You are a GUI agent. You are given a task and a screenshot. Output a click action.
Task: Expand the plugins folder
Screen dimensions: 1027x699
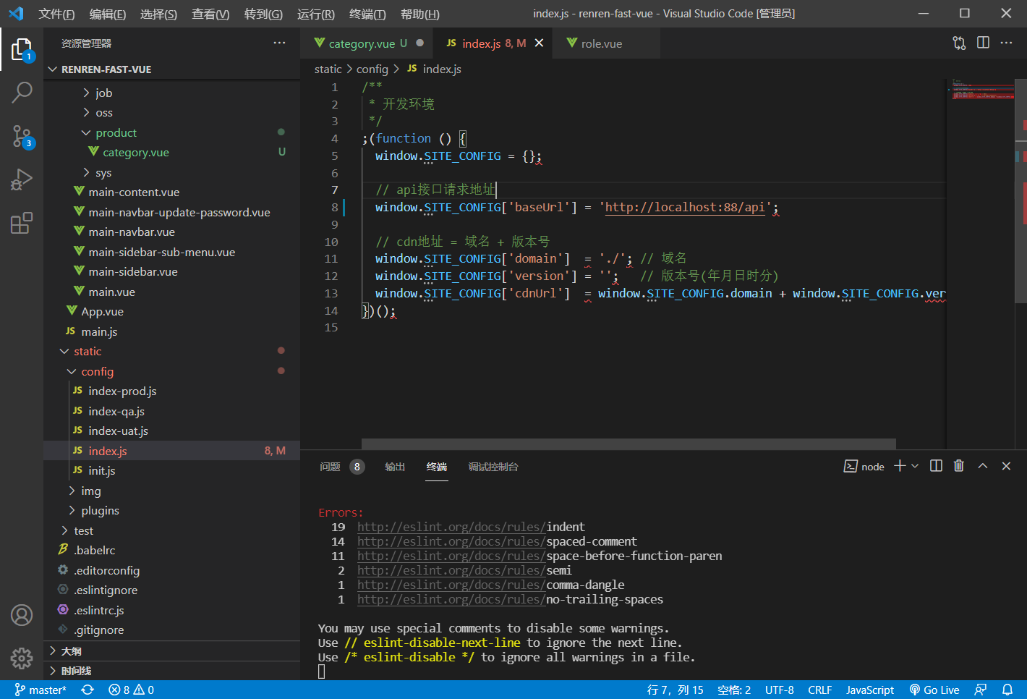click(x=100, y=510)
